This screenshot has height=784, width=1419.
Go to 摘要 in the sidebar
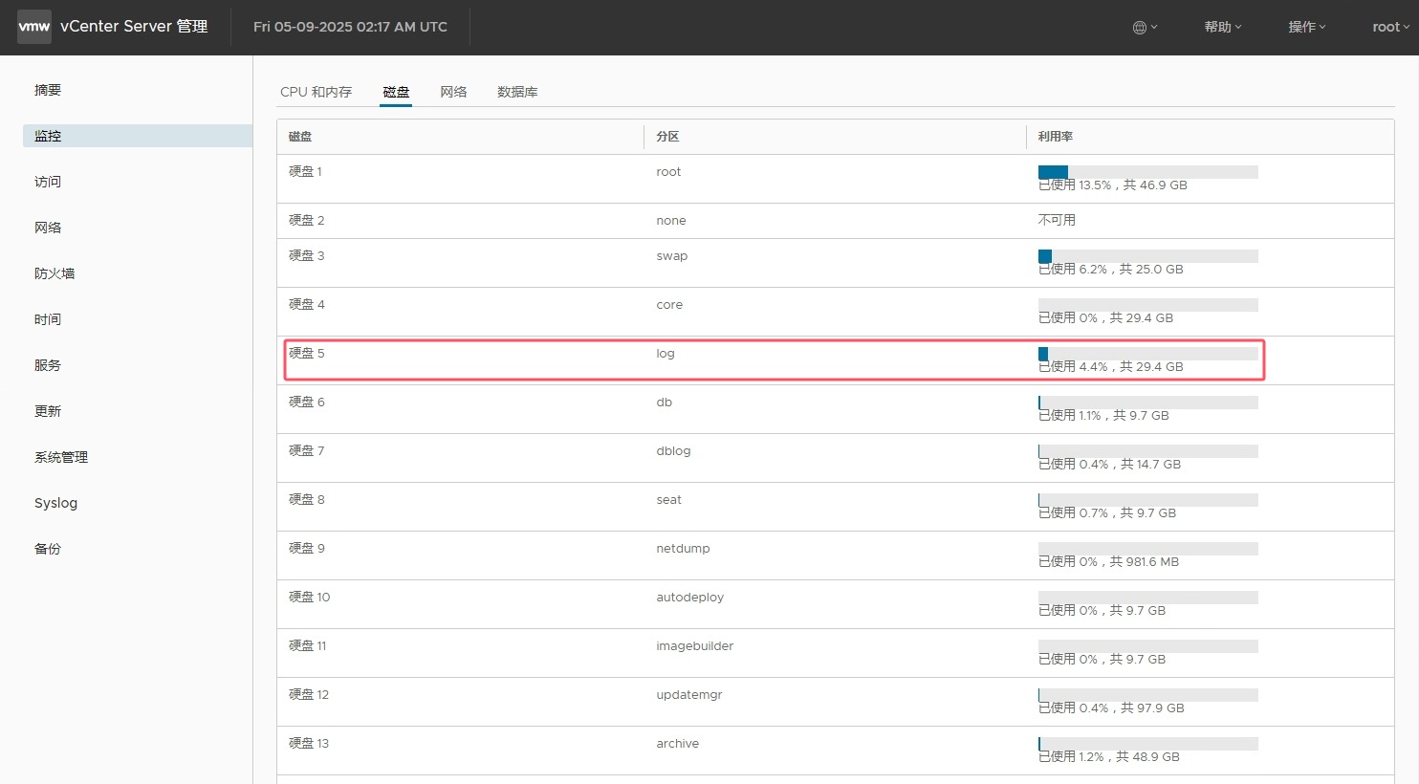click(48, 90)
